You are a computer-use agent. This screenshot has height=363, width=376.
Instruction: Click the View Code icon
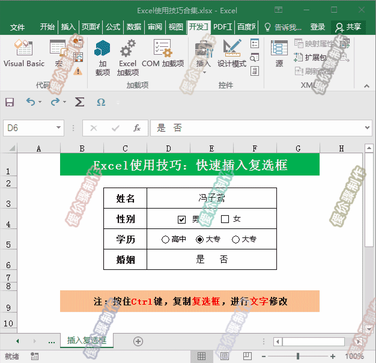(255, 57)
